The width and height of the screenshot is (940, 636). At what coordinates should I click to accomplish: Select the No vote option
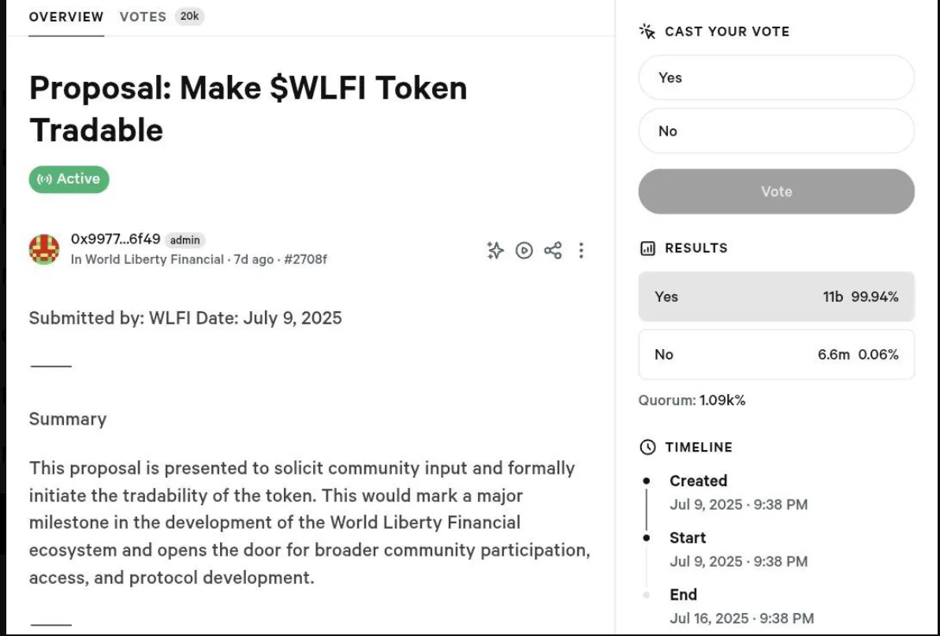click(776, 132)
